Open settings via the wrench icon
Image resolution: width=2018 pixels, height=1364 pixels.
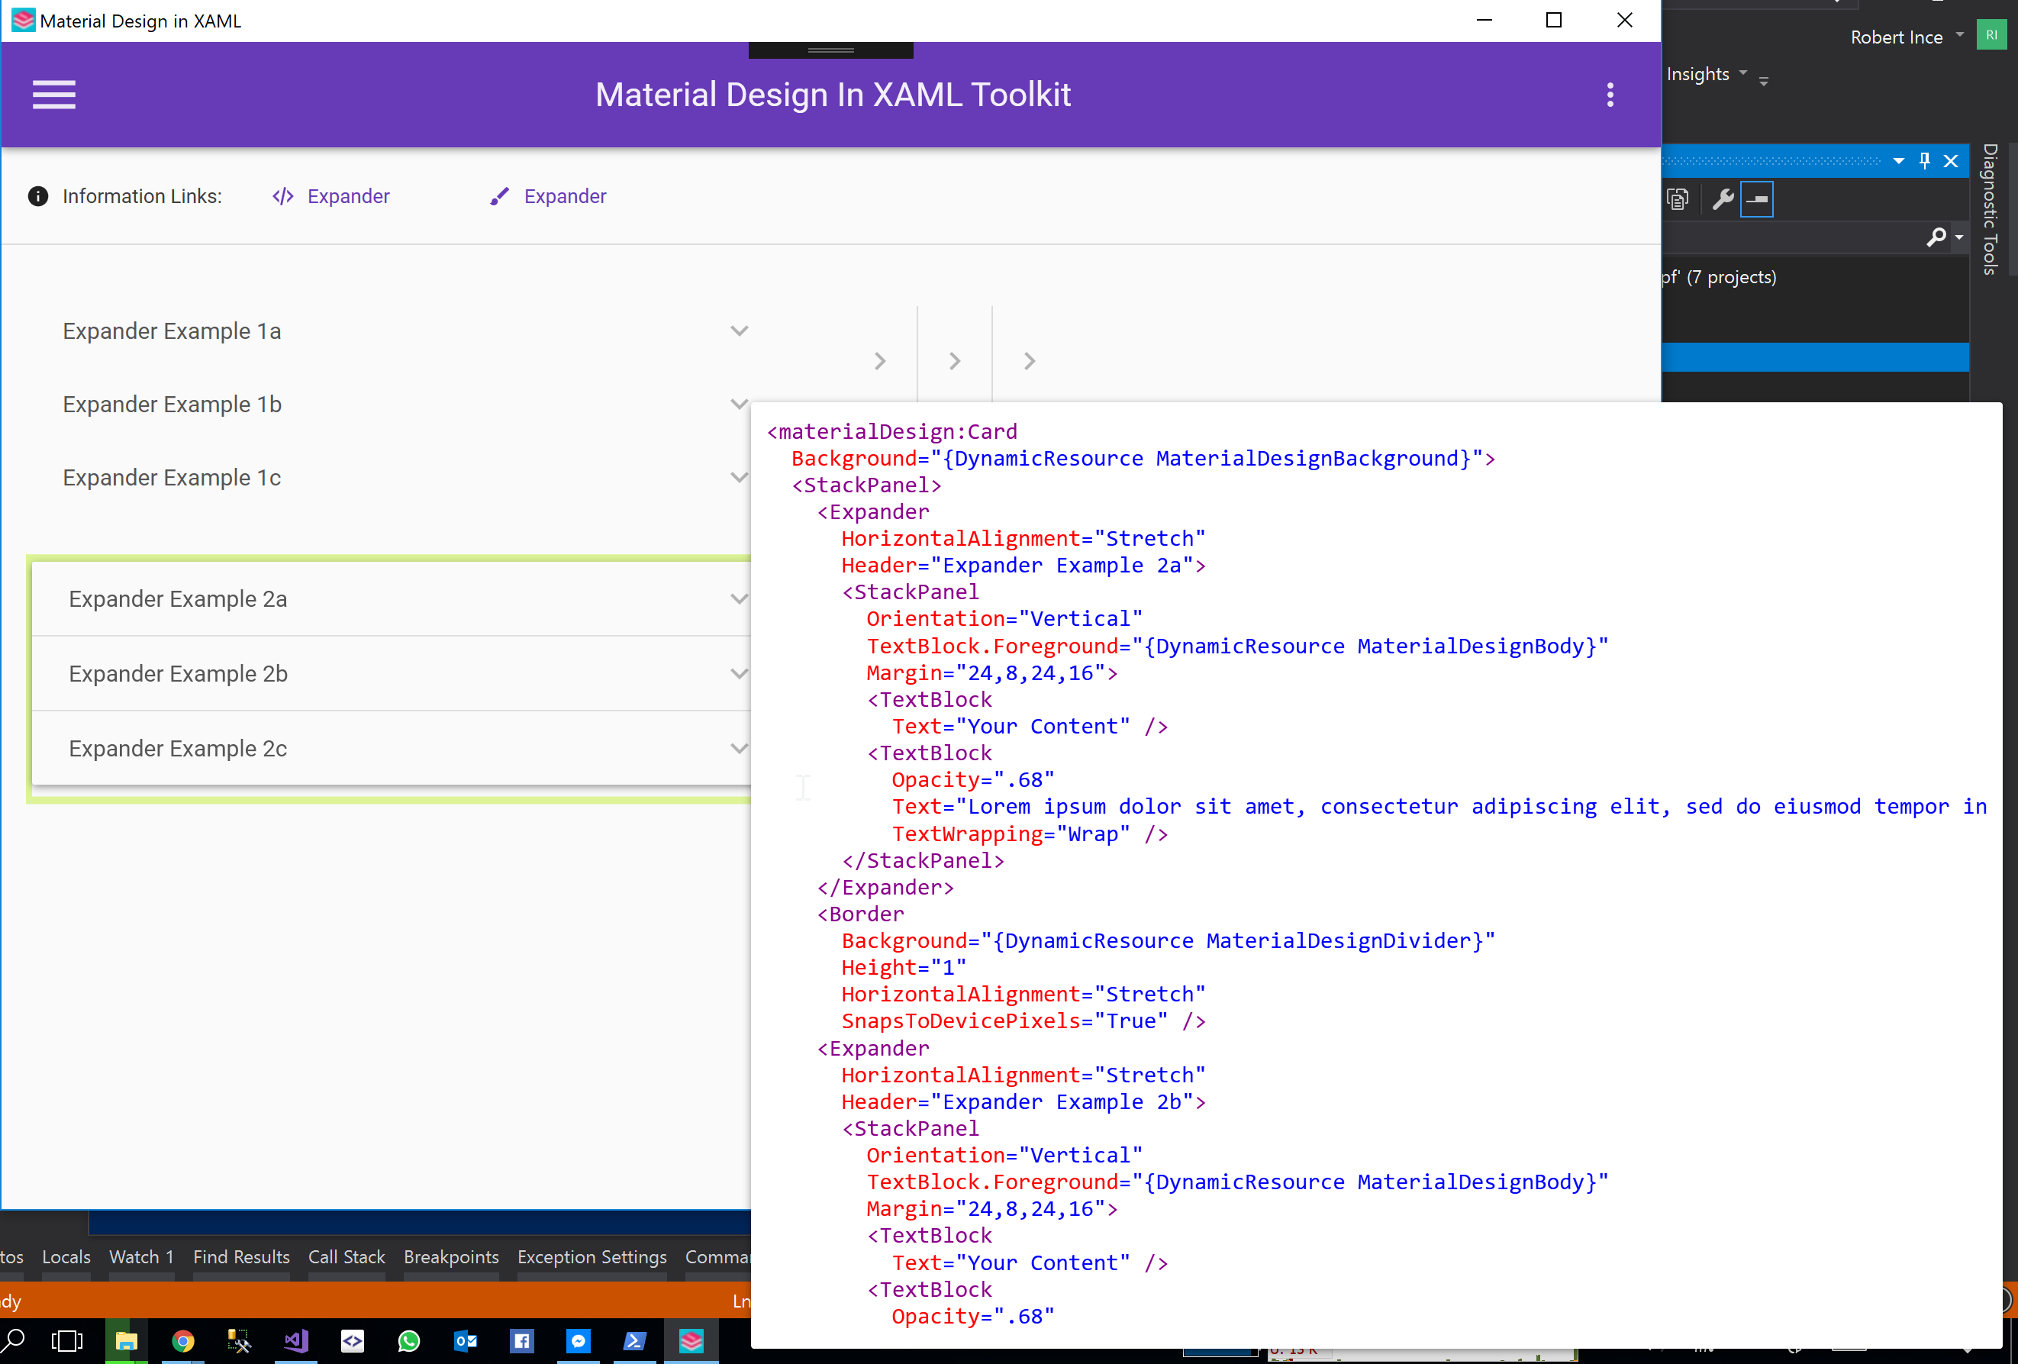[1723, 198]
